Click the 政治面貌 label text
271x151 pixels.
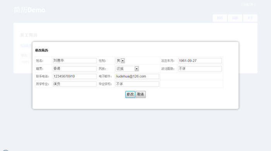pos(168,69)
